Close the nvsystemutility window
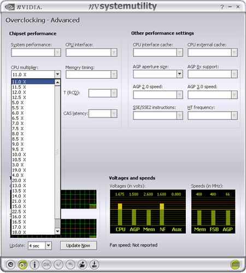The width and height of the screenshot is (246, 273). click(238, 7)
